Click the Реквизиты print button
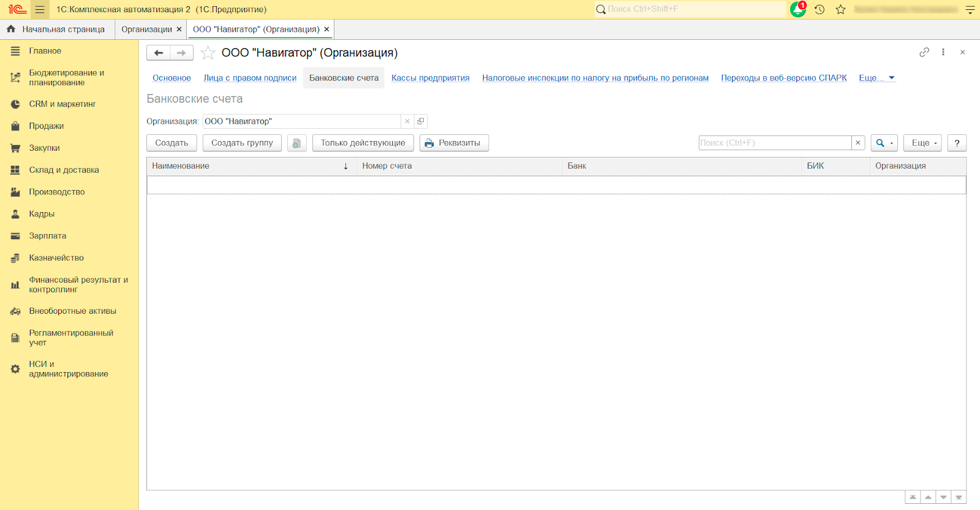 454,143
